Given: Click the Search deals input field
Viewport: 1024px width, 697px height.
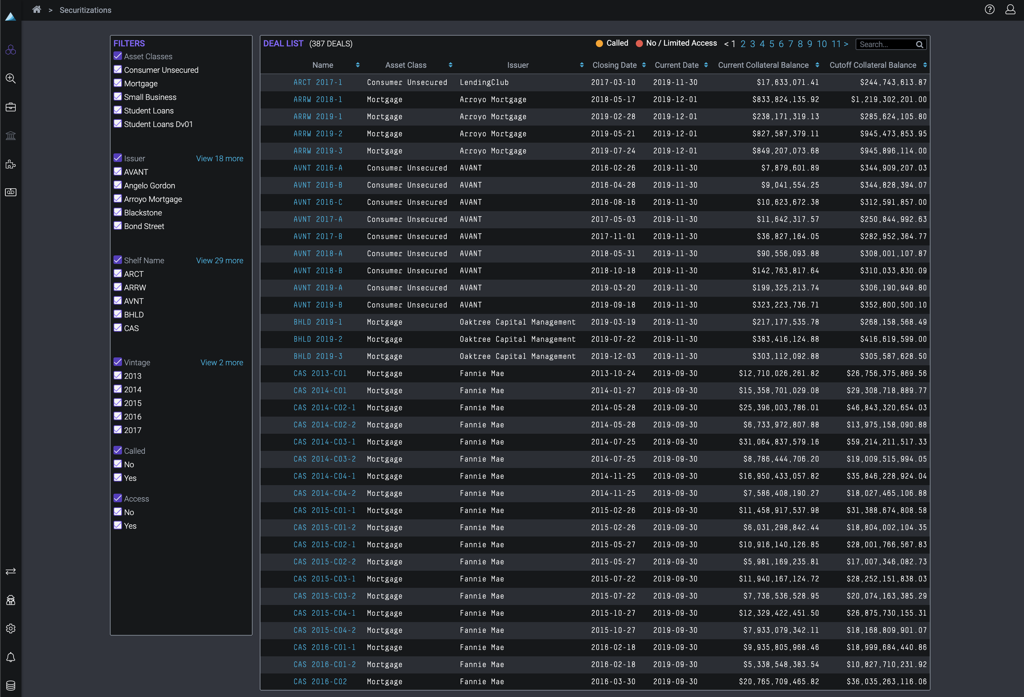Looking at the screenshot, I should click(886, 45).
